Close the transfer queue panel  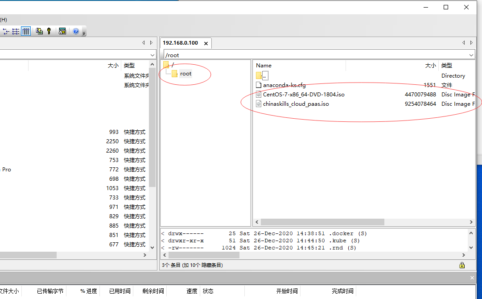(x=472, y=278)
